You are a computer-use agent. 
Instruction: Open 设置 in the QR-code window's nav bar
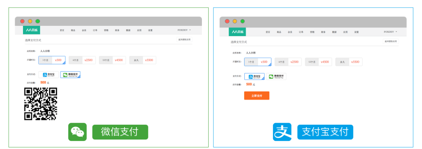150,31
